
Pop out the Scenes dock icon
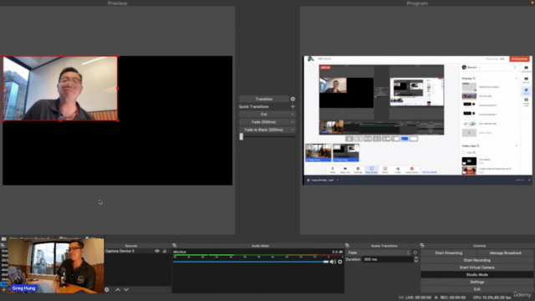[3, 245]
